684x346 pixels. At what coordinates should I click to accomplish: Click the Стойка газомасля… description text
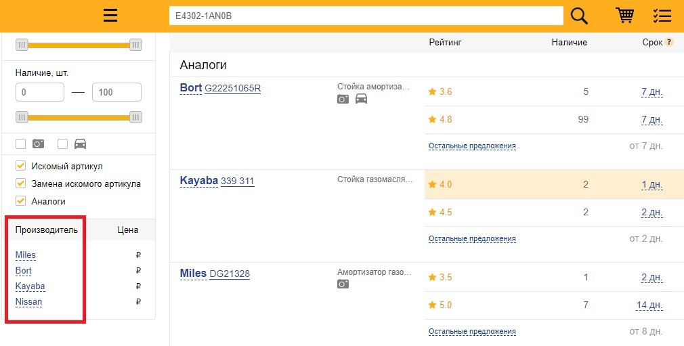(375, 179)
